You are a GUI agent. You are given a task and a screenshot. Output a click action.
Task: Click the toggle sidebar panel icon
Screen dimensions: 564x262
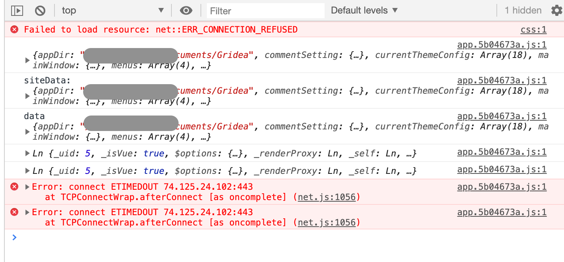pos(17,10)
